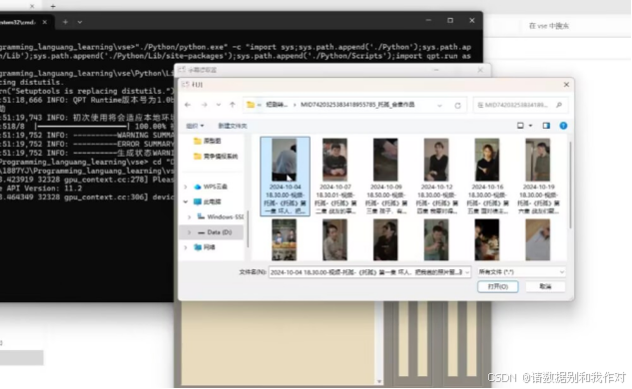Open the filename history dropdown
This screenshot has width=632, height=389.
point(467,272)
